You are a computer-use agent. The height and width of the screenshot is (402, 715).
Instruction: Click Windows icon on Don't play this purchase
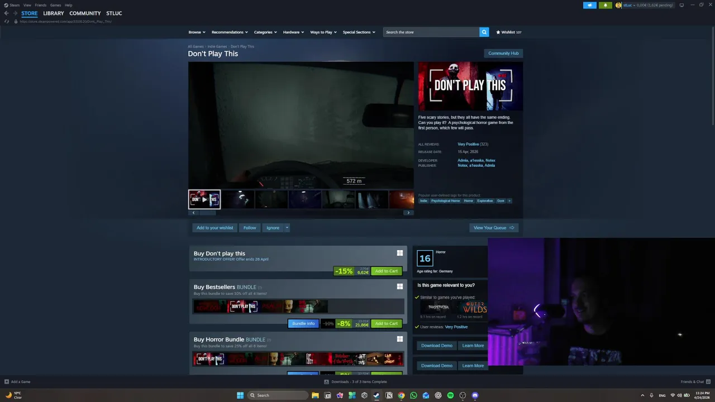click(x=400, y=253)
